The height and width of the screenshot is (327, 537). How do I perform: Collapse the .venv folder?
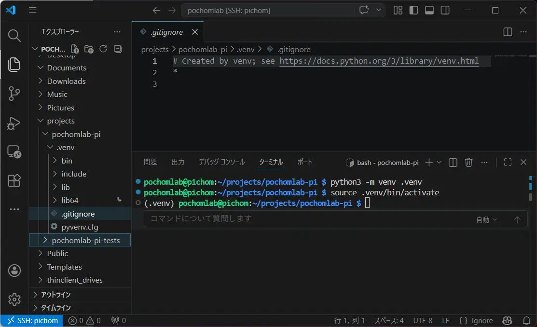pos(50,147)
